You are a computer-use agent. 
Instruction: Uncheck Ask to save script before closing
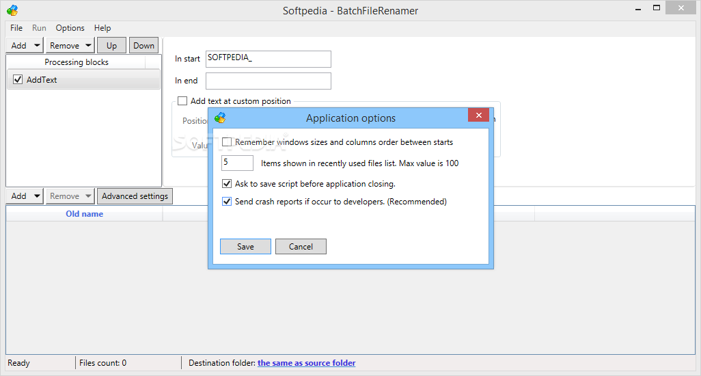pyautogui.click(x=227, y=184)
